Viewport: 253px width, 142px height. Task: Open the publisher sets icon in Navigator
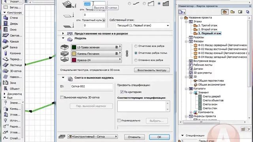(x=247, y=12)
